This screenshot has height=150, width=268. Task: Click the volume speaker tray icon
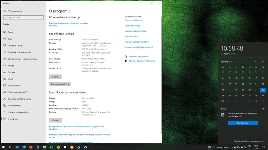pyautogui.click(x=245, y=147)
